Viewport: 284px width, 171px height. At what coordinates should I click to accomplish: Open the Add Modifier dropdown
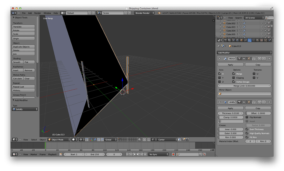[244, 53]
